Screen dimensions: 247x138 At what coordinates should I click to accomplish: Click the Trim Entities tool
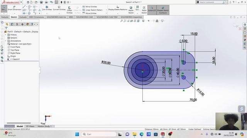(x=47, y=8)
